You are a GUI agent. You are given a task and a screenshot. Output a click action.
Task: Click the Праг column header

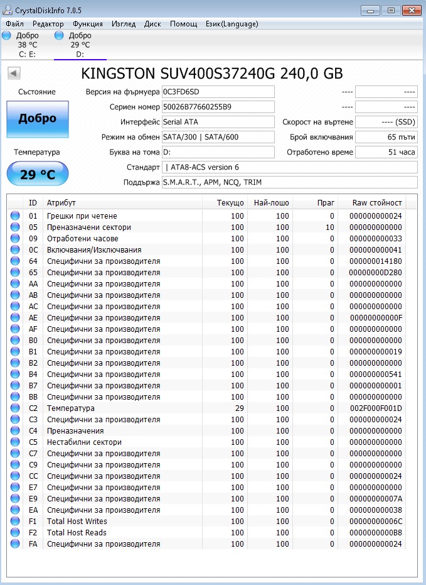click(x=315, y=202)
